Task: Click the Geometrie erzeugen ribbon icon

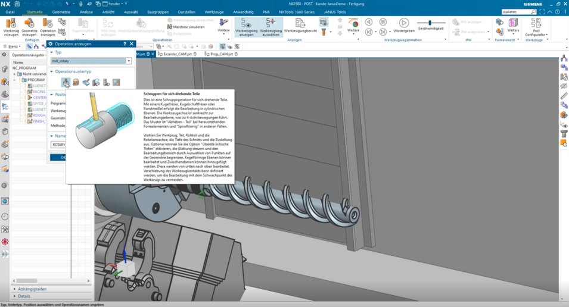Action: click(29, 27)
